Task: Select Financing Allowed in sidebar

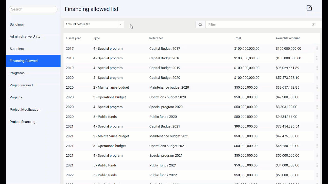Action: coord(33,61)
